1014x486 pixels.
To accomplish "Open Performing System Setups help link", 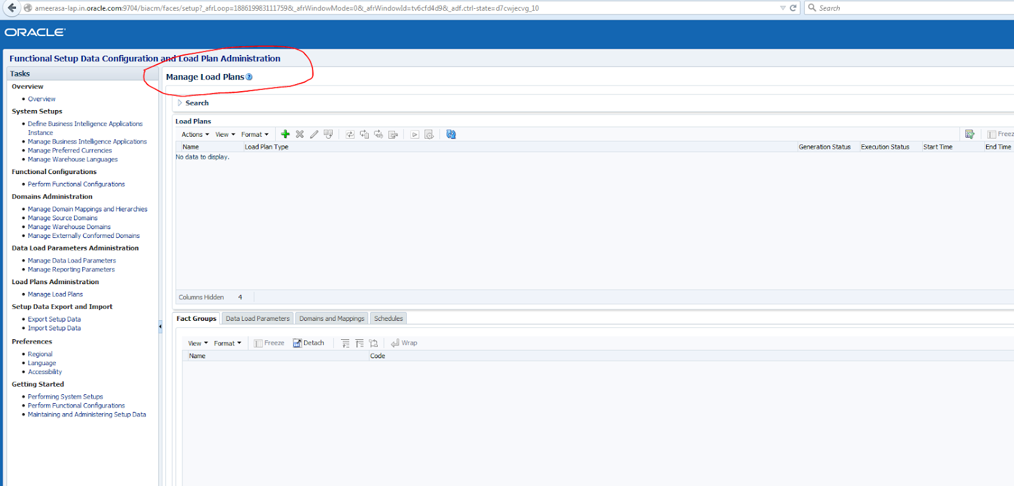I will 65,397.
